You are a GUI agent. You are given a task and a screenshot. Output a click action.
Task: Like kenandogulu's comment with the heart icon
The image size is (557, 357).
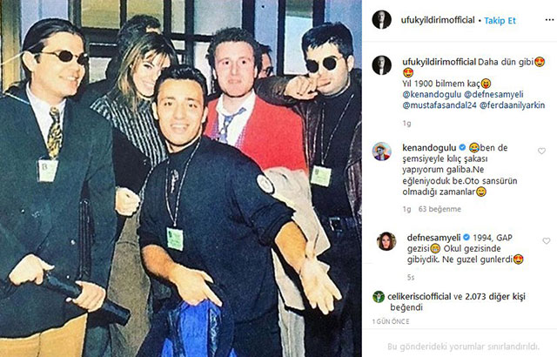tap(541, 151)
